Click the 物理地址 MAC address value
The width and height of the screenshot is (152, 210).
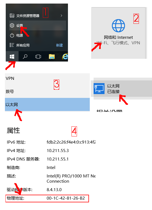click(x=66, y=198)
